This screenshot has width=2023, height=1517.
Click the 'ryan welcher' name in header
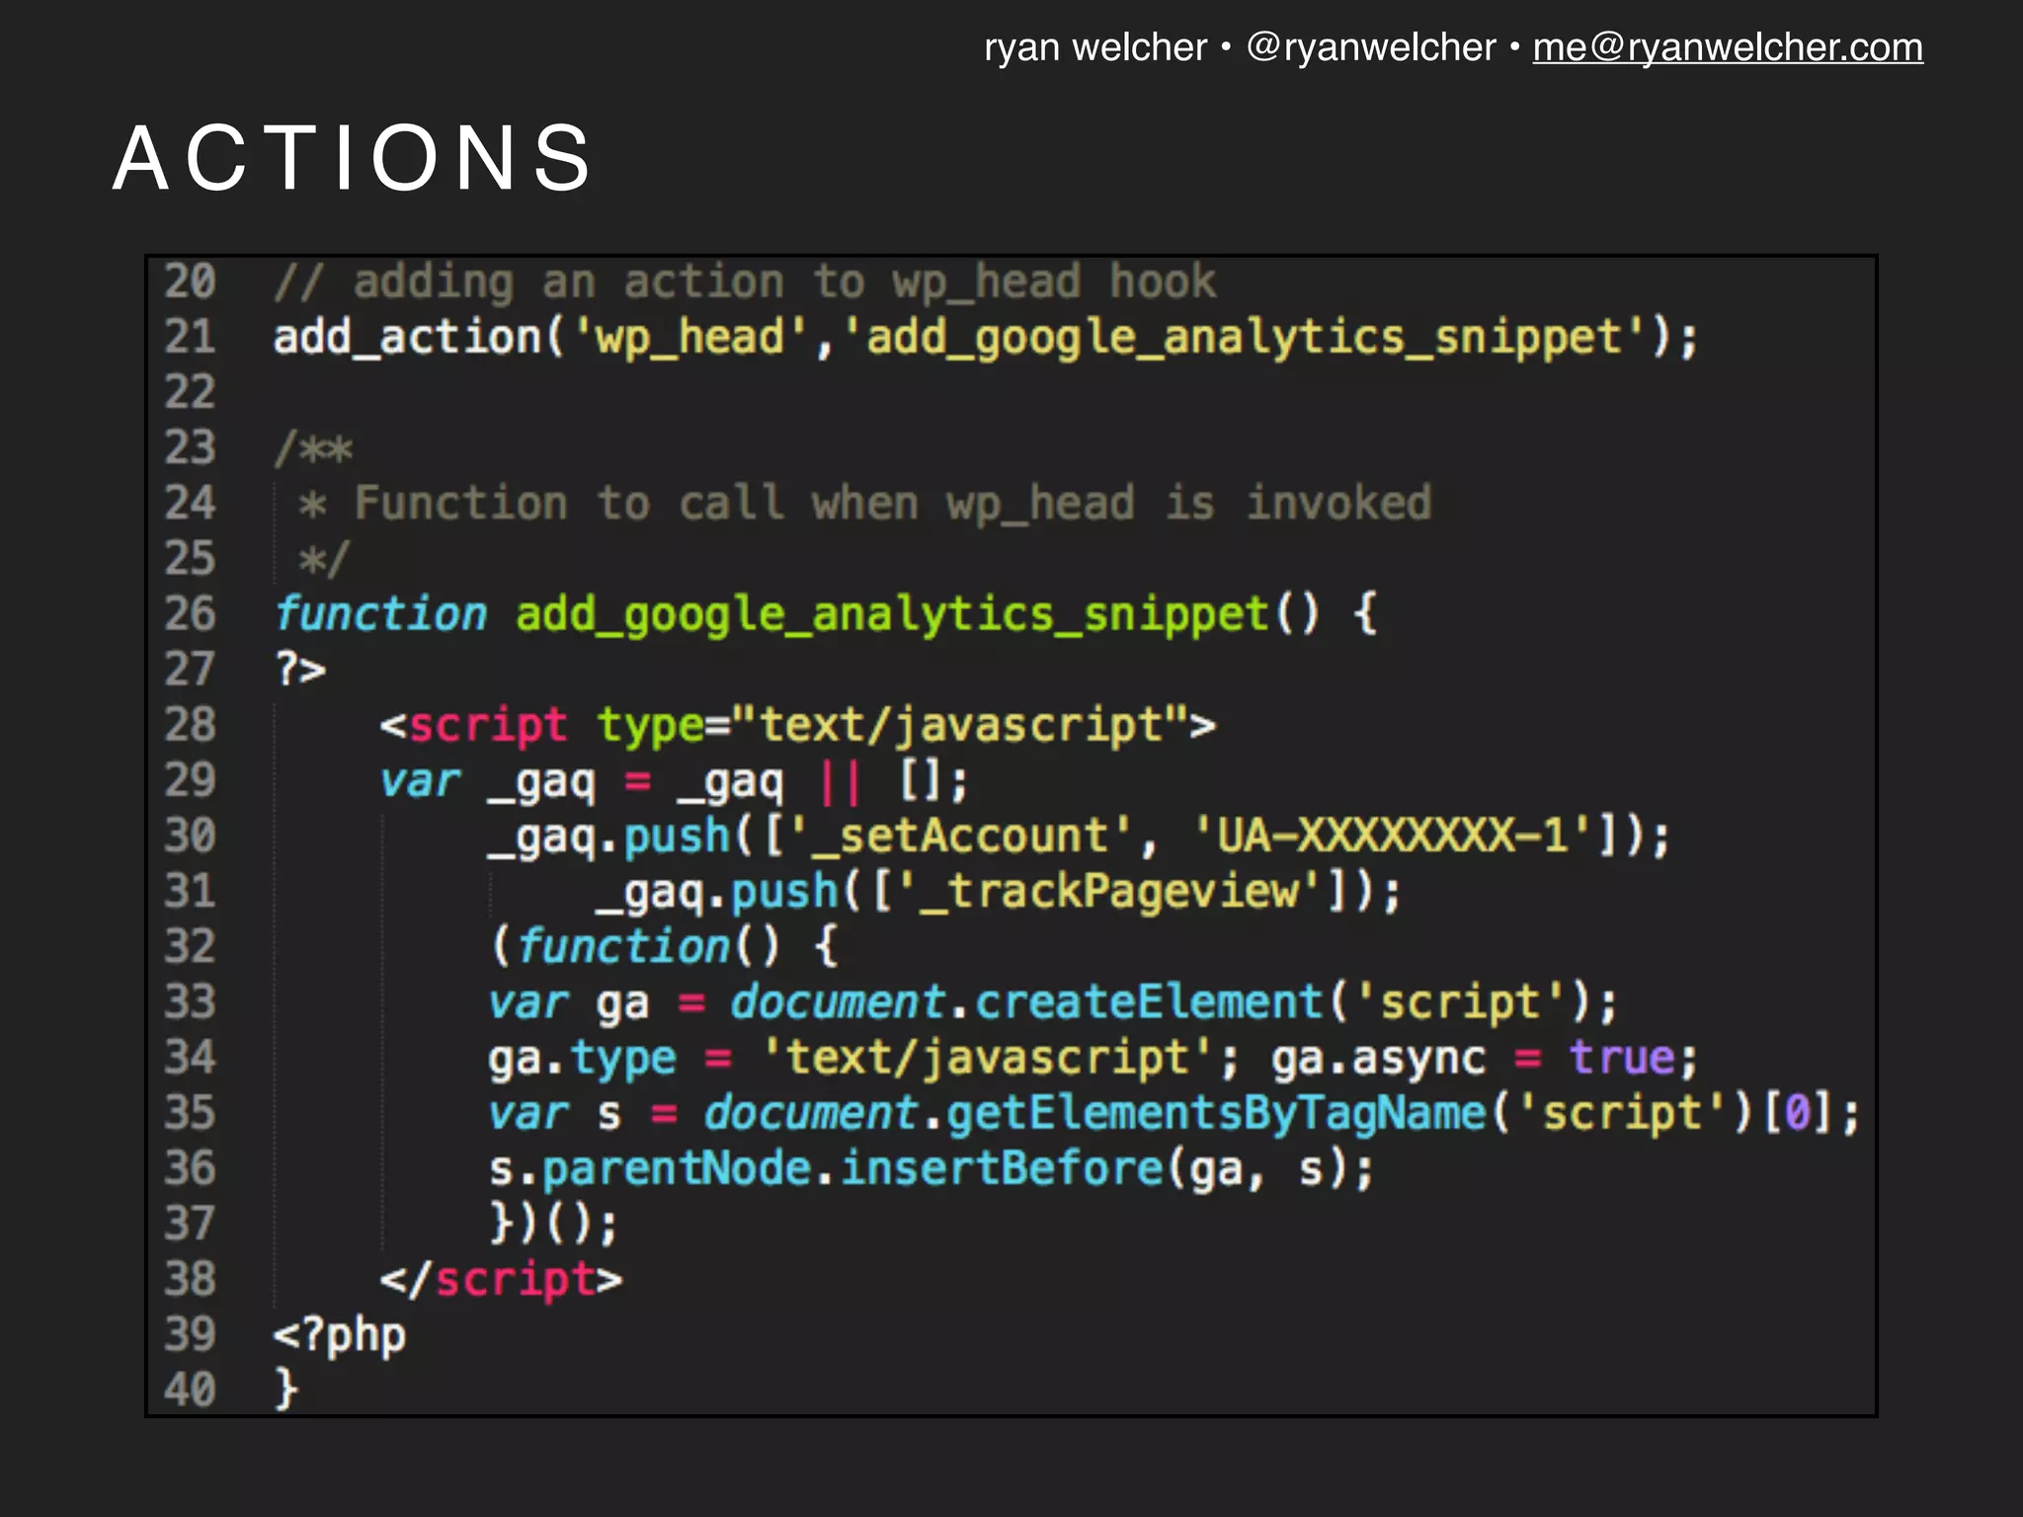[x=1095, y=47]
